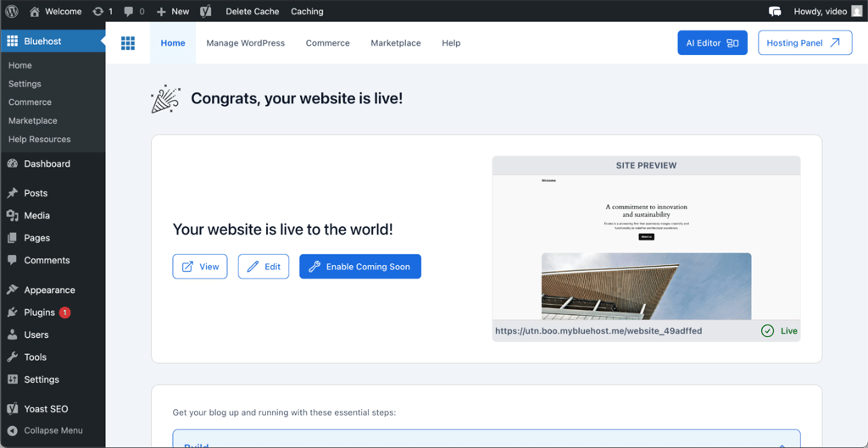Click the Pages icon in sidebar
The width and height of the screenshot is (868, 448).
pos(12,238)
